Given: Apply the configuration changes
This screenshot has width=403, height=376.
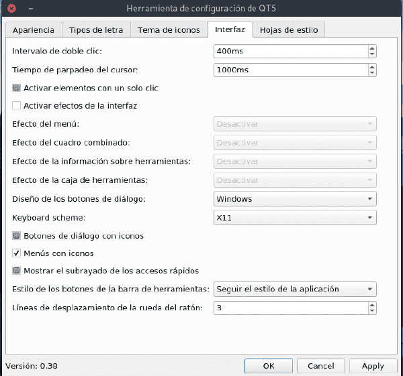Looking at the screenshot, I should [x=373, y=366].
